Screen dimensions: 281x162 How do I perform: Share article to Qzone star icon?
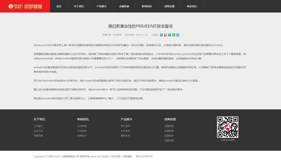point(161,35)
